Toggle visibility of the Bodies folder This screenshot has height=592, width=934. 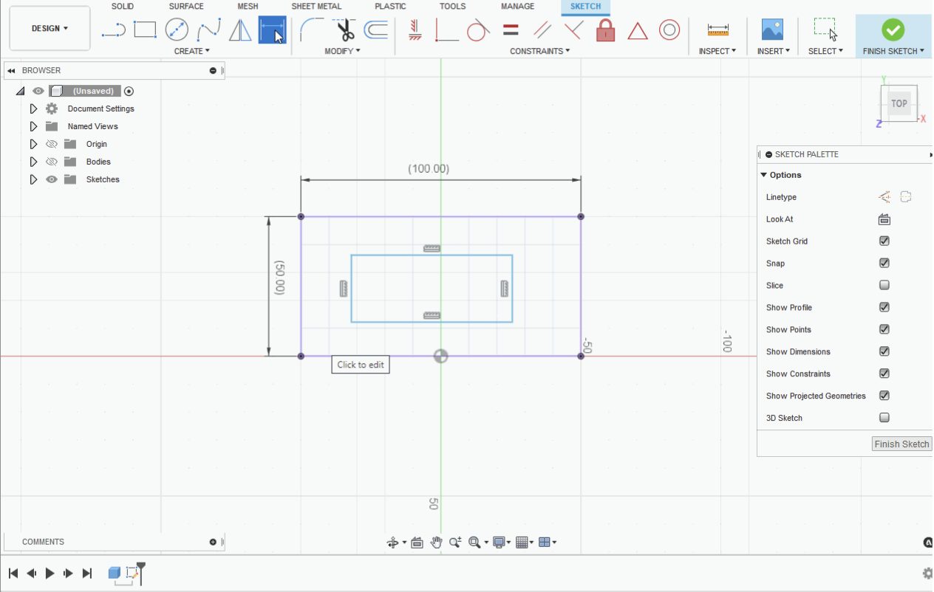coord(52,162)
